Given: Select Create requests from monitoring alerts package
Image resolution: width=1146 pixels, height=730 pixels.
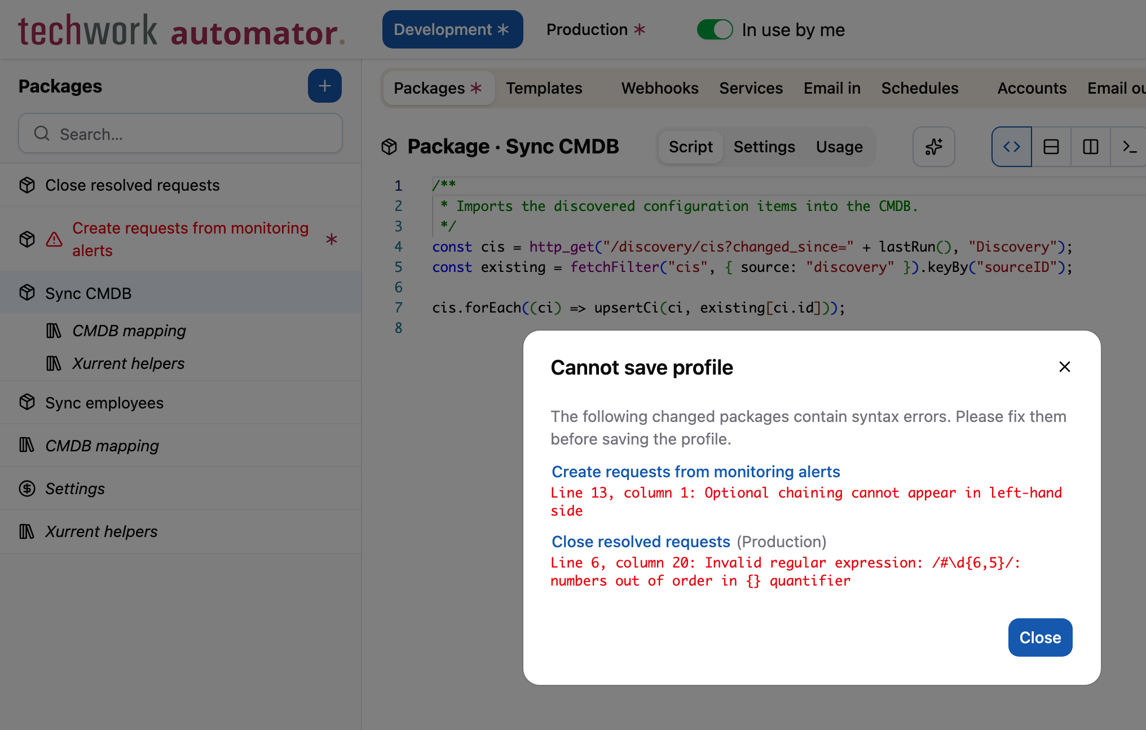Looking at the screenshot, I should [180, 239].
